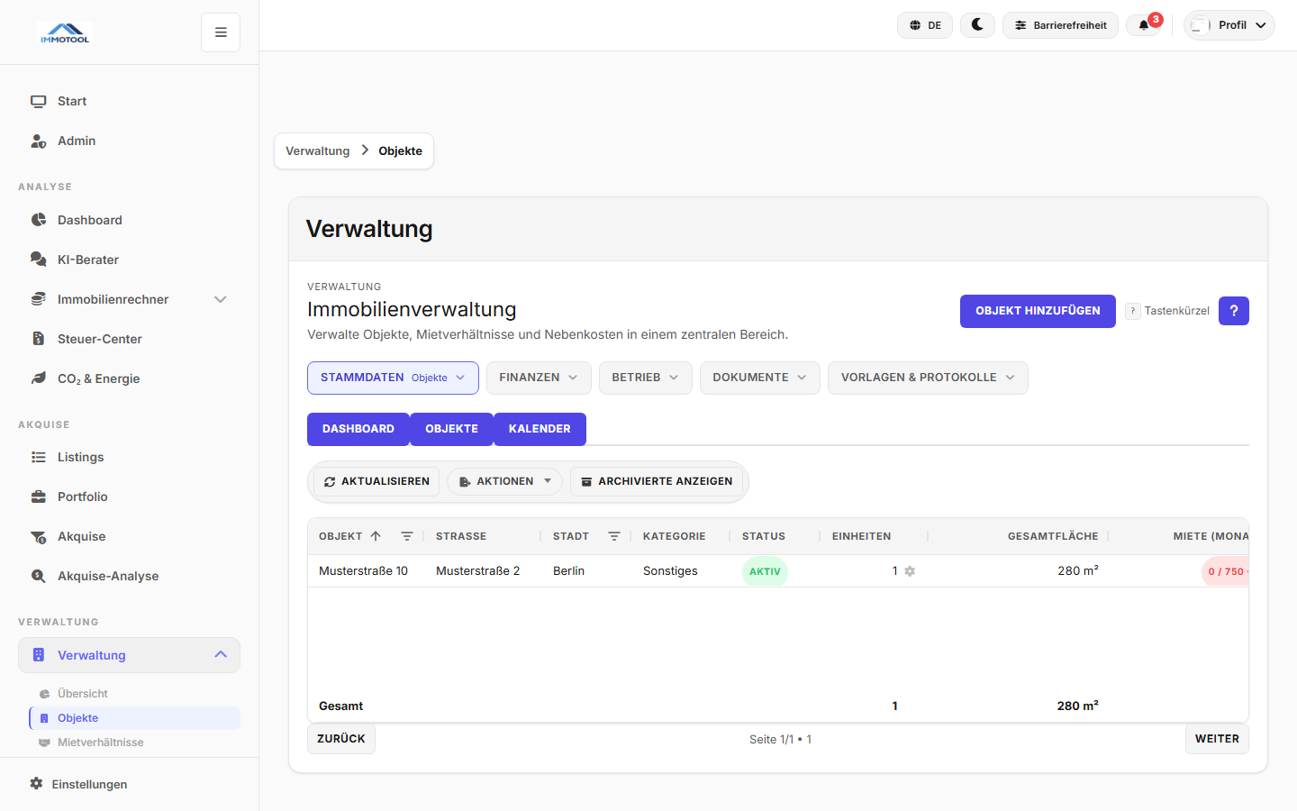Switch to the Kalender tab
Viewport: 1297px width, 811px height.
540,429
